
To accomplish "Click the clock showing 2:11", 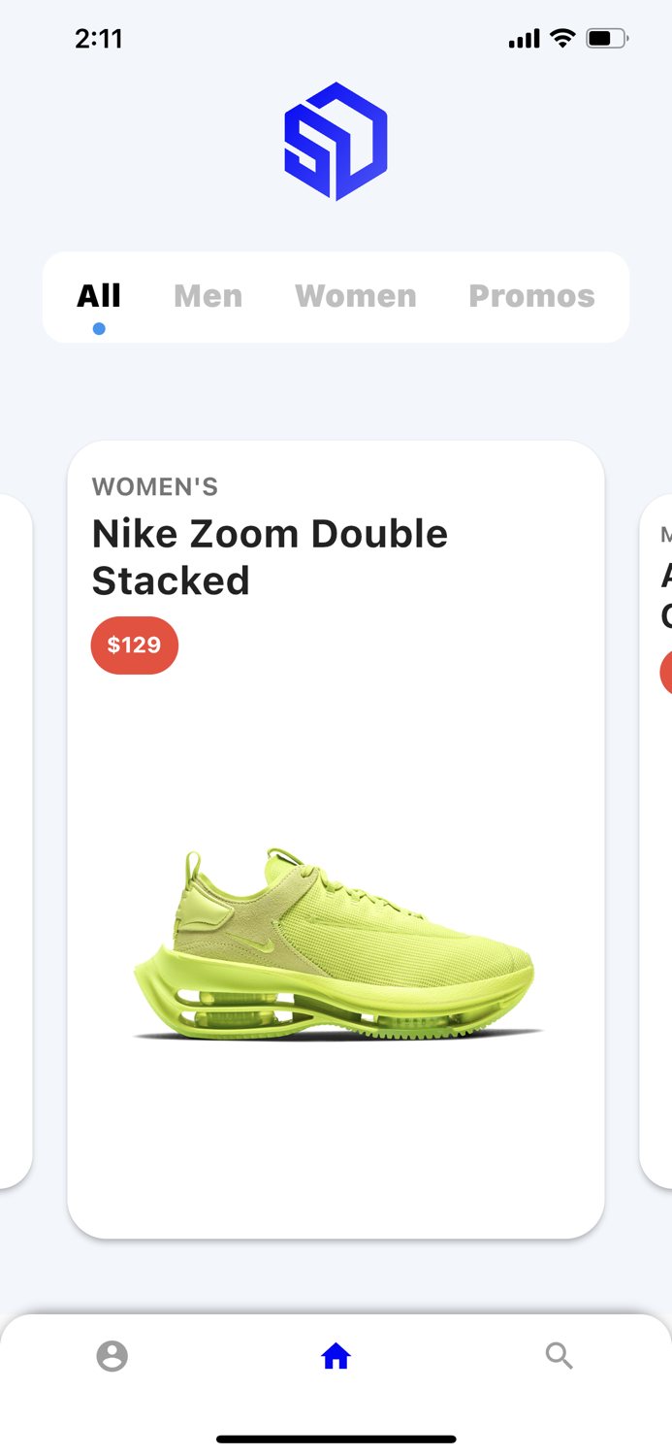I will pos(99,38).
